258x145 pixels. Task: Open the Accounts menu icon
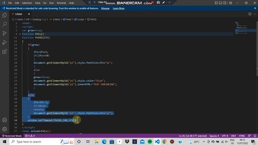[4, 120]
